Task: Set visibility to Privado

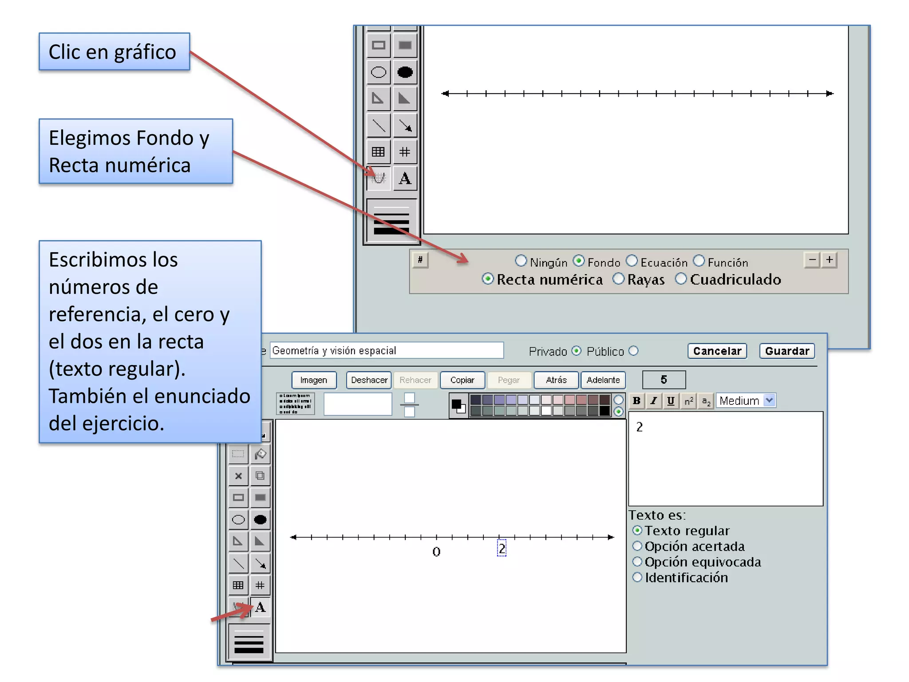Action: coord(577,351)
